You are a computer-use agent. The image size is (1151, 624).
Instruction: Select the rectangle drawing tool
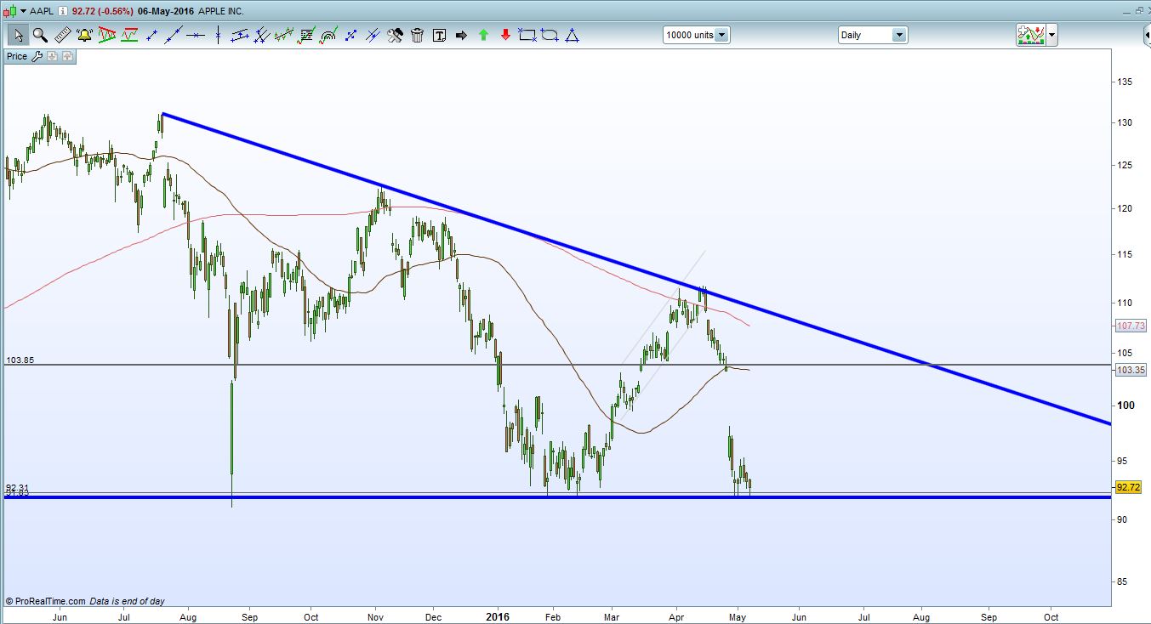pos(527,36)
